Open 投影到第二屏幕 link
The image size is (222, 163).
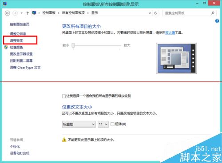21,61
